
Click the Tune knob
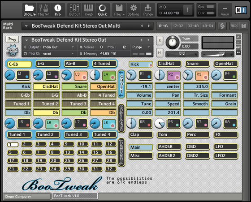coord(173,43)
